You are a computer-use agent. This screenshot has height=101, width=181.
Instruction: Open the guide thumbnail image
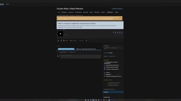point(60,34)
